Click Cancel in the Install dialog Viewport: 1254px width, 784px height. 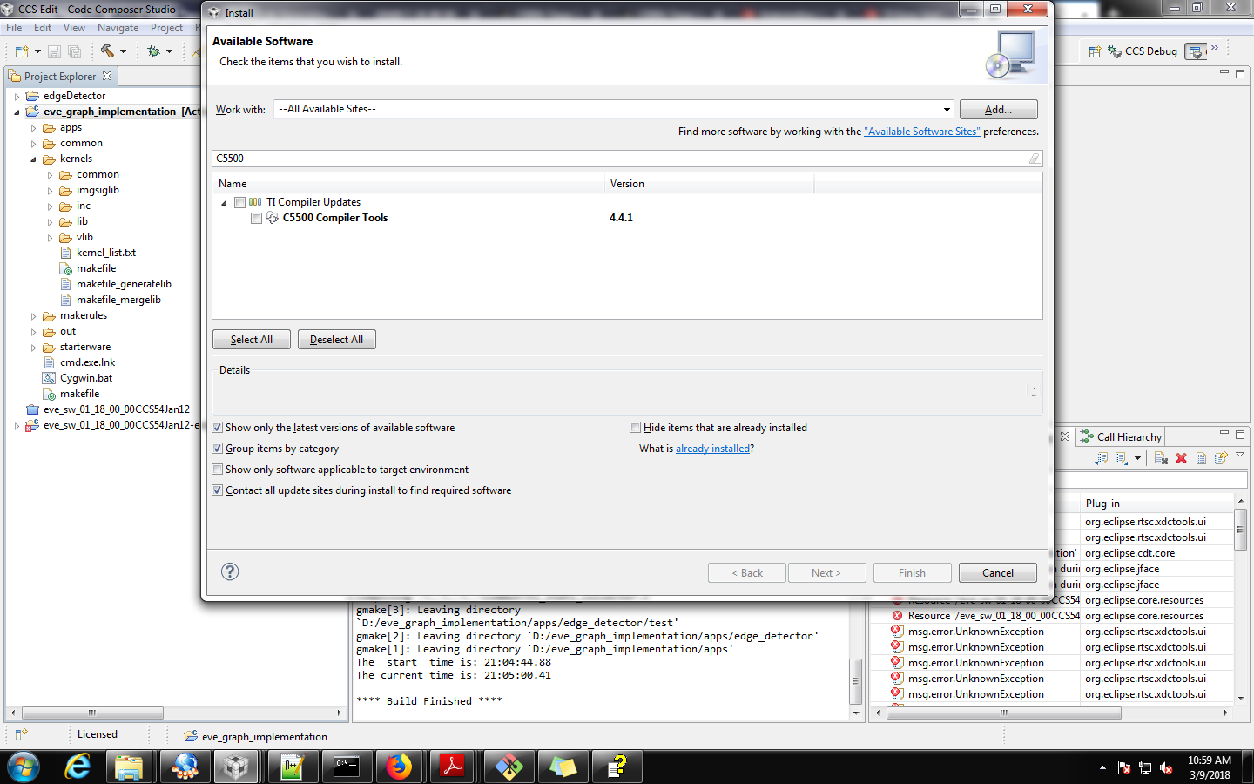(998, 573)
